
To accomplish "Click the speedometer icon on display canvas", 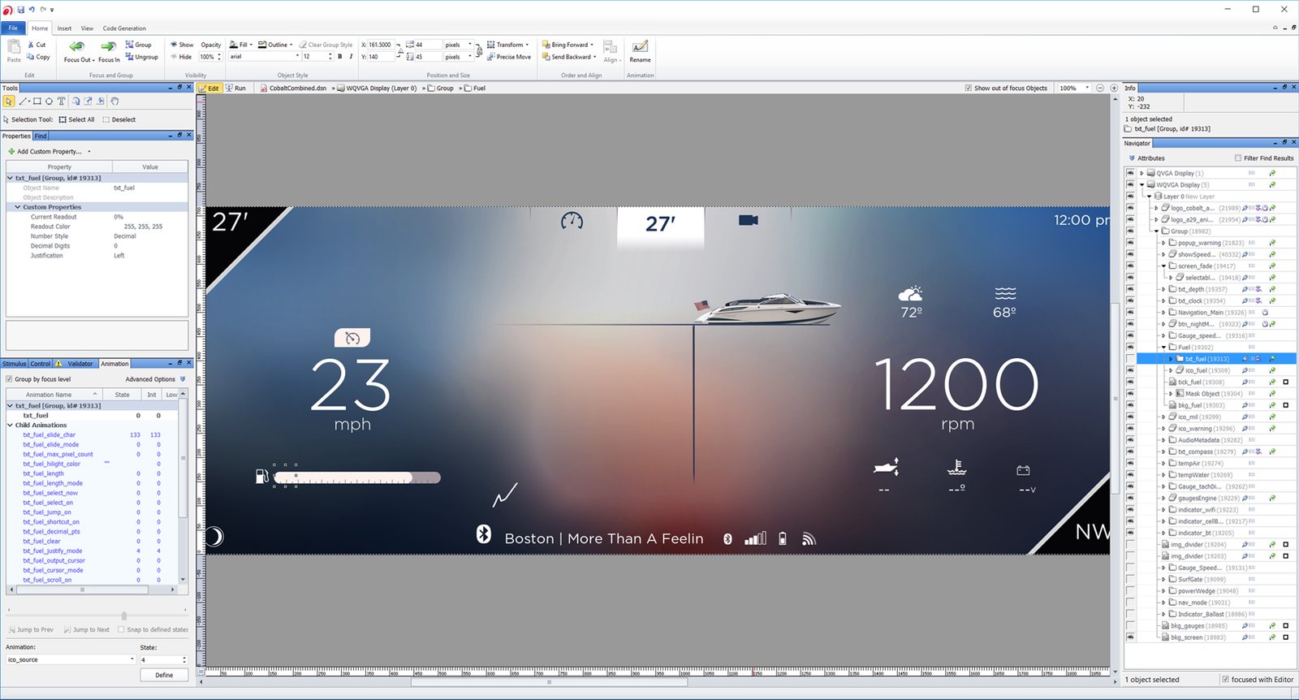I will click(x=572, y=221).
